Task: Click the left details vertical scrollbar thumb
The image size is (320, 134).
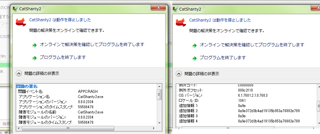Action: 159,94
